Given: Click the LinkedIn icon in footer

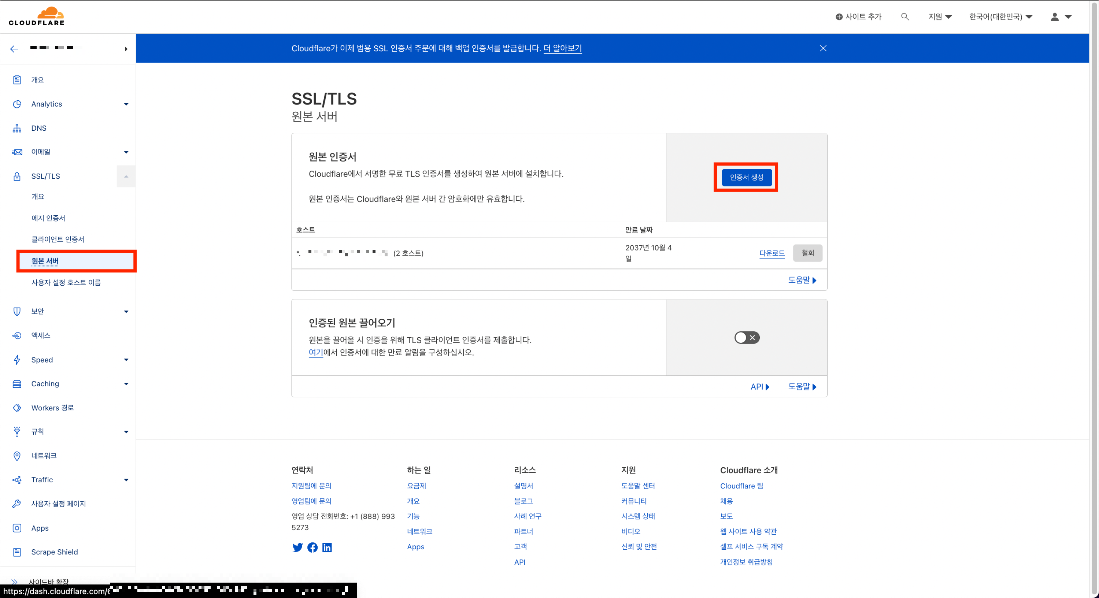Looking at the screenshot, I should coord(327,547).
